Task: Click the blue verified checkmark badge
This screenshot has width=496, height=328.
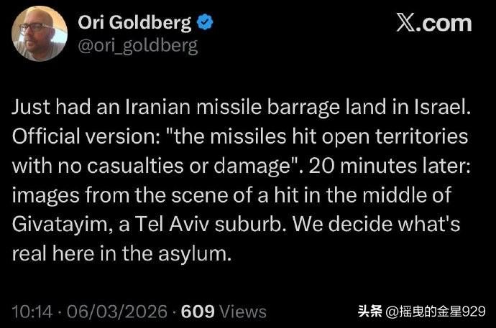Action: pyautogui.click(x=205, y=23)
